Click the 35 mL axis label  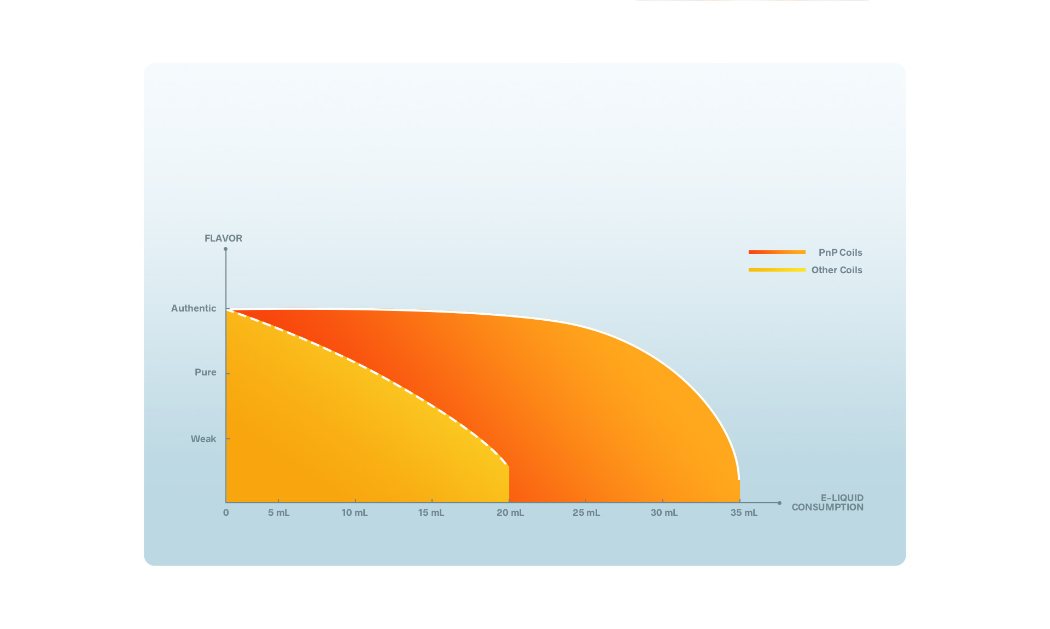(x=744, y=513)
